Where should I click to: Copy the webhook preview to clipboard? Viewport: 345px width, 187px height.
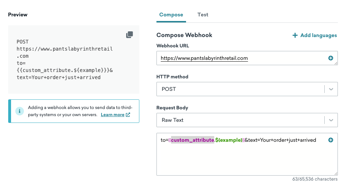coord(129,35)
